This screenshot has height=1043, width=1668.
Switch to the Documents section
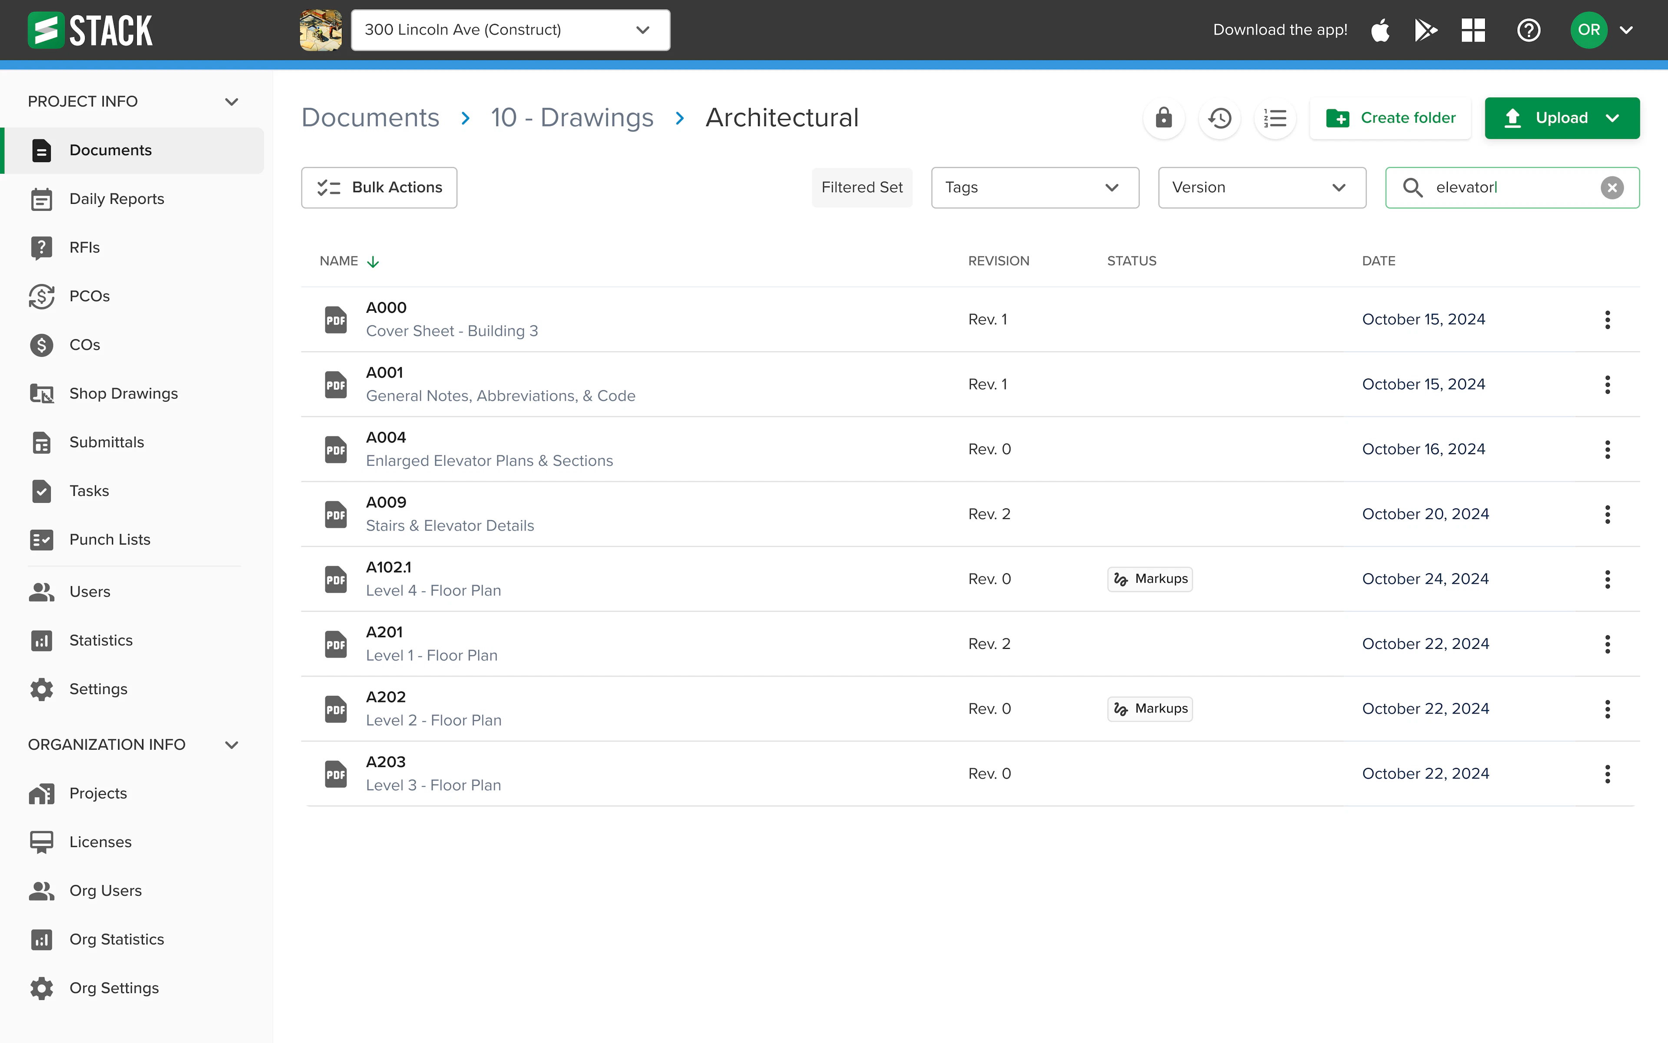[110, 149]
